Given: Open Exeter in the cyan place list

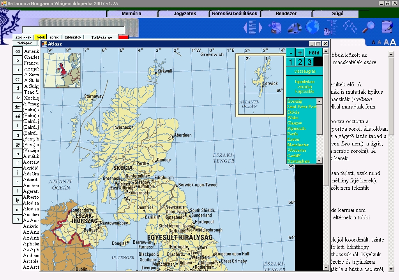Looking at the screenshot, I should pyautogui.click(x=293, y=140).
